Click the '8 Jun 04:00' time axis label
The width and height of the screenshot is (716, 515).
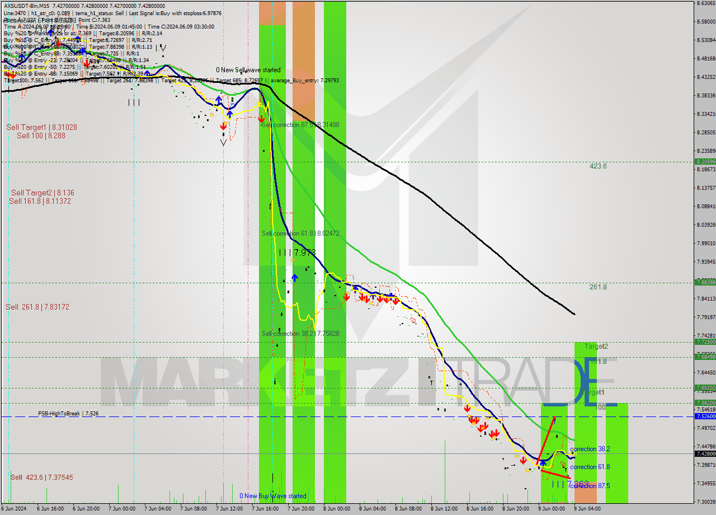pyautogui.click(x=373, y=509)
